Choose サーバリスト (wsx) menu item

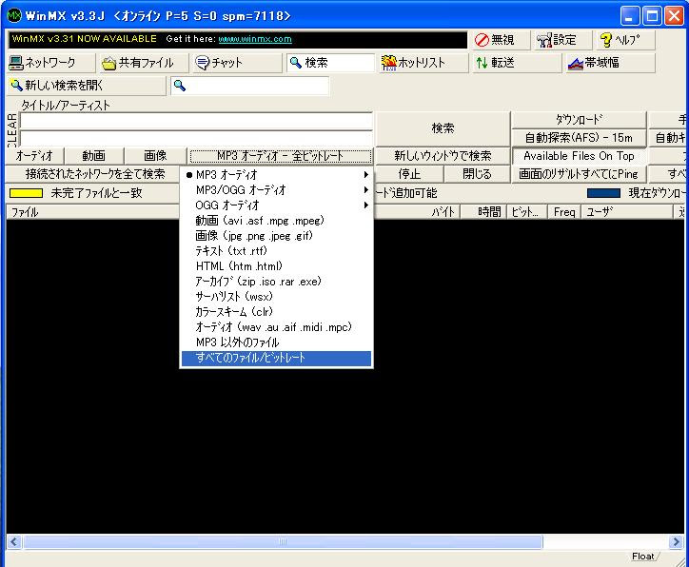[276, 297]
